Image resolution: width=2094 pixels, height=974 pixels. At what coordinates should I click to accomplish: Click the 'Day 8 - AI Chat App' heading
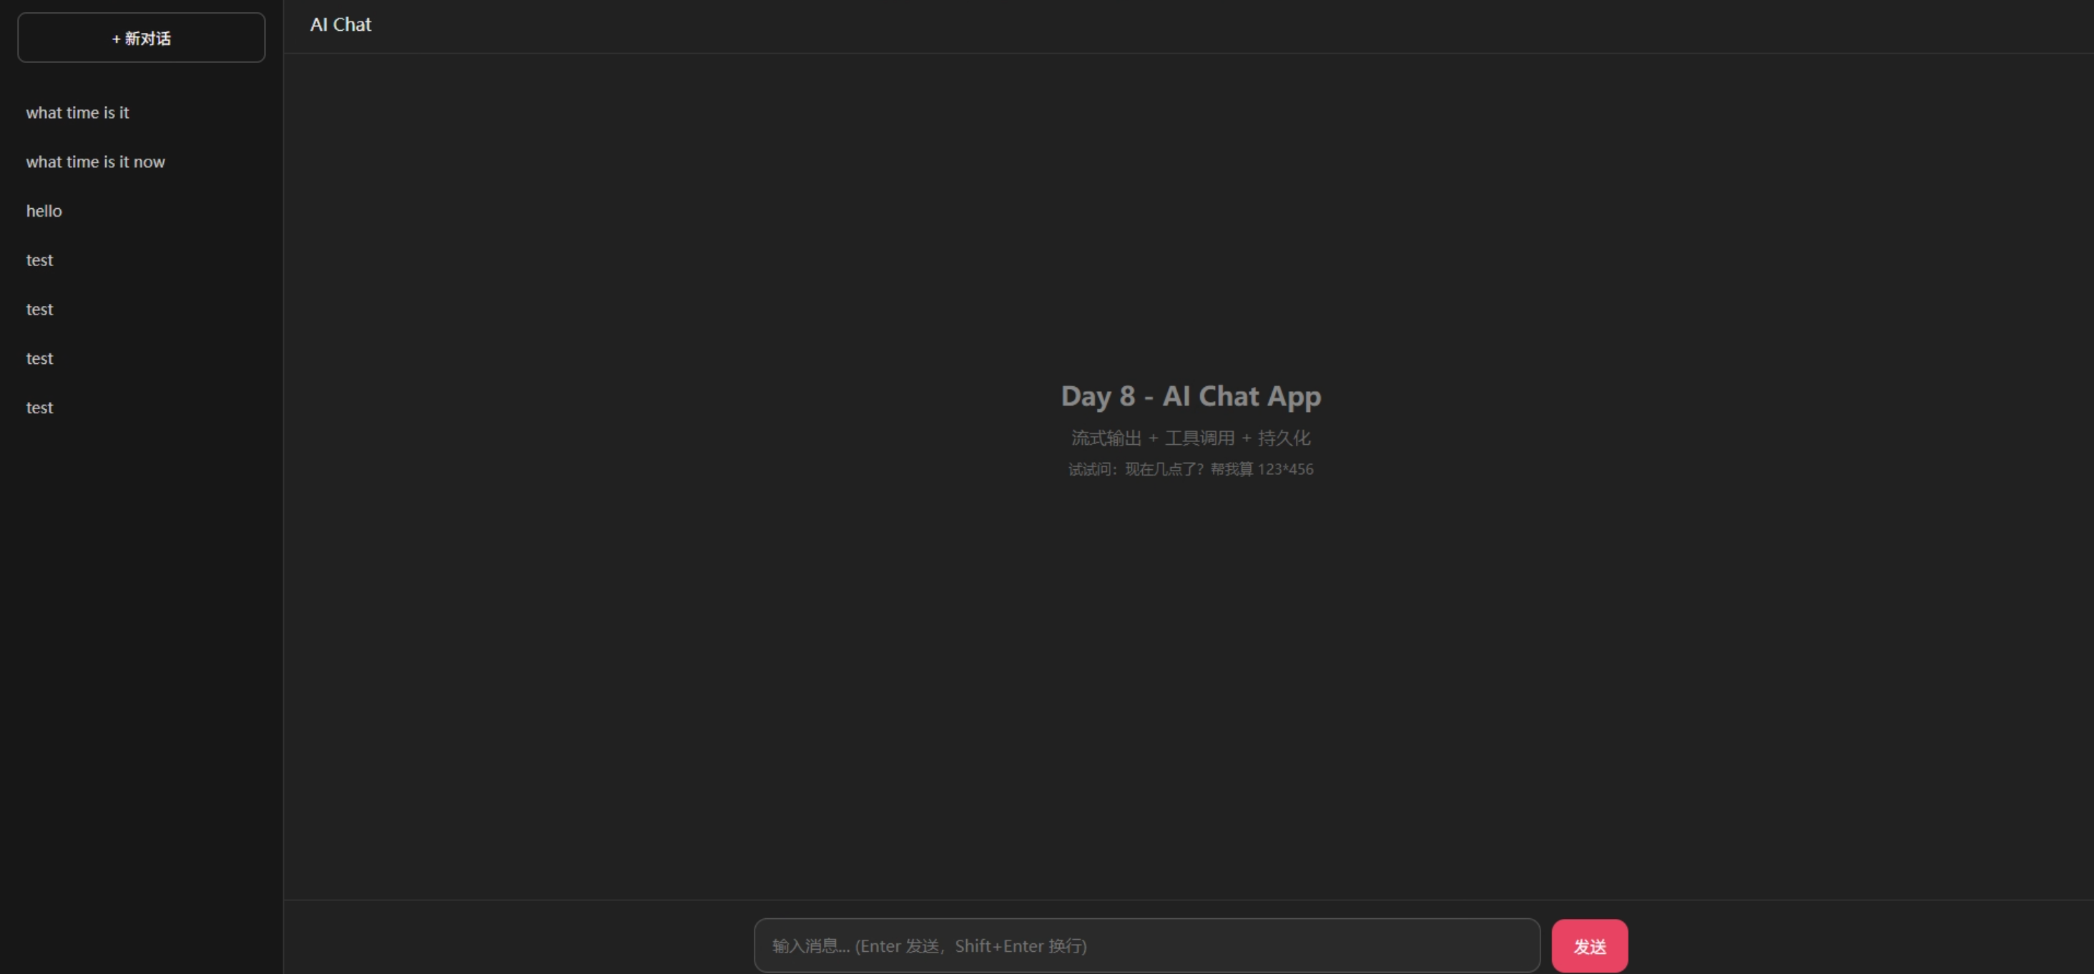click(1191, 396)
